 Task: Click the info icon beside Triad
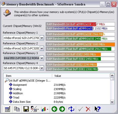11,97
